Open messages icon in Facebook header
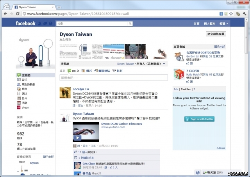Screen dimensions: 250x177 45,23
